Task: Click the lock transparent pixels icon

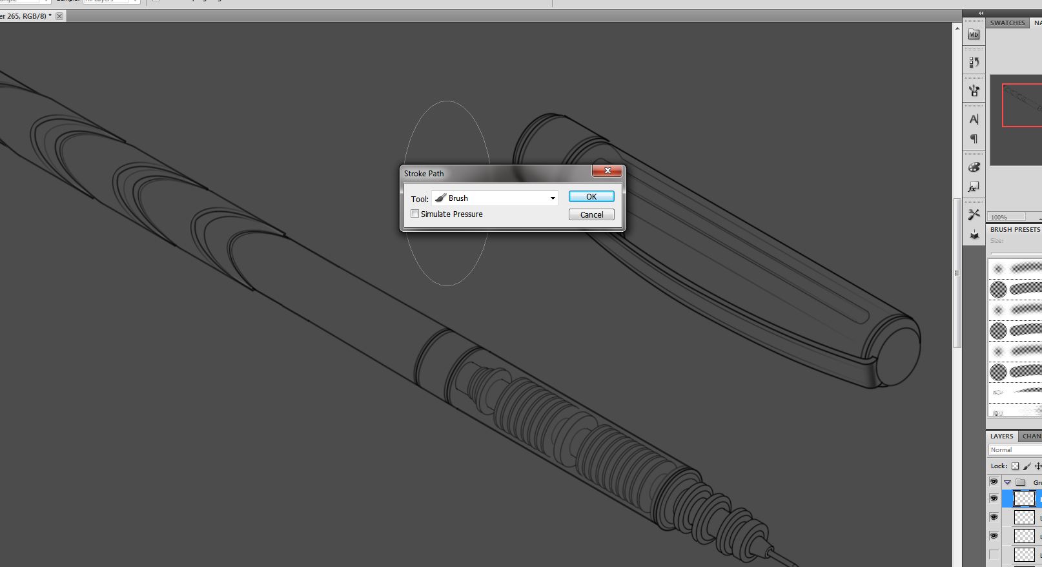Action: [x=1015, y=466]
